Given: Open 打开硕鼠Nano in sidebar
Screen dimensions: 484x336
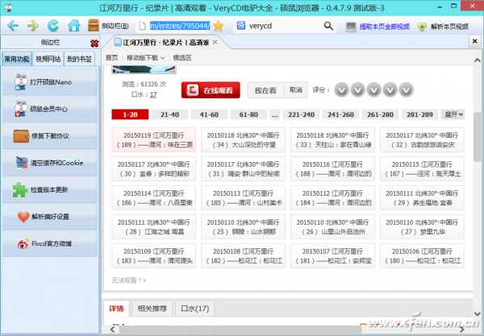Looking at the screenshot, I should 50,82.
